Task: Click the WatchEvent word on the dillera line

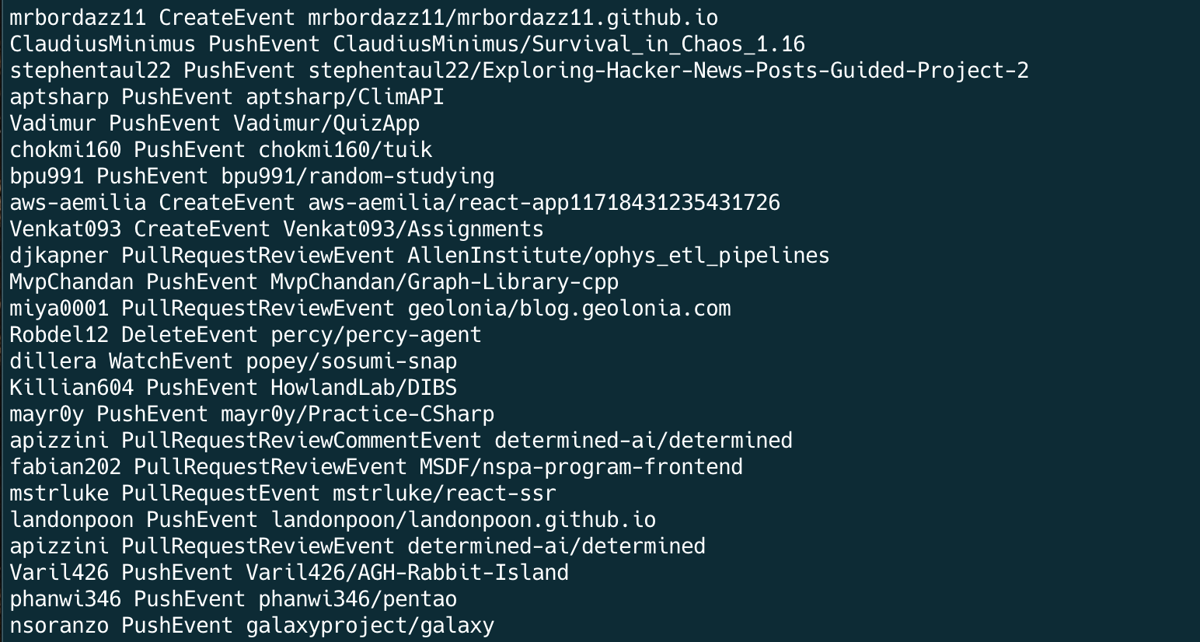Action: pos(171,361)
